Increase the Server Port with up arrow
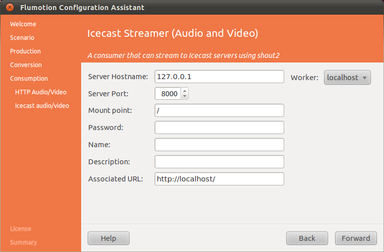 coord(185,91)
